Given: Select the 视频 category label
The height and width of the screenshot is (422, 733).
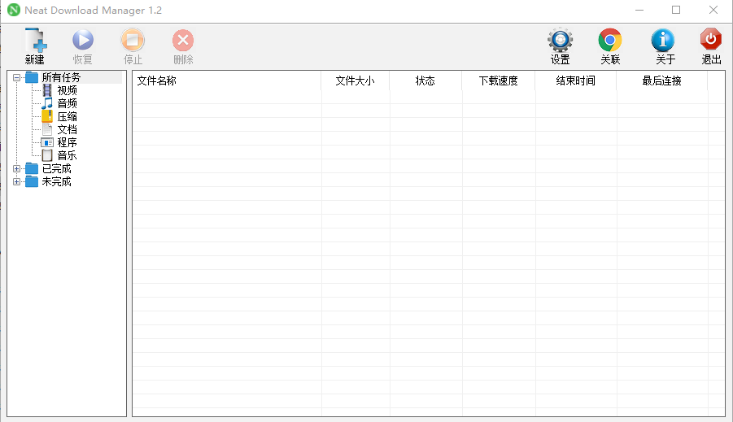Looking at the screenshot, I should 67,90.
